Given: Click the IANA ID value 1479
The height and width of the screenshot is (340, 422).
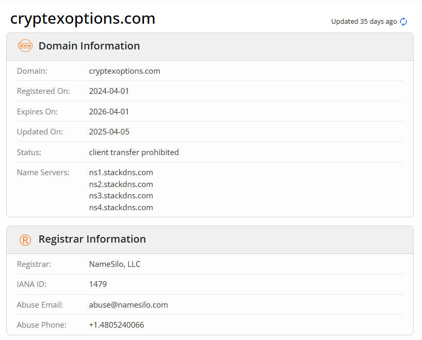Looking at the screenshot, I should tap(98, 284).
